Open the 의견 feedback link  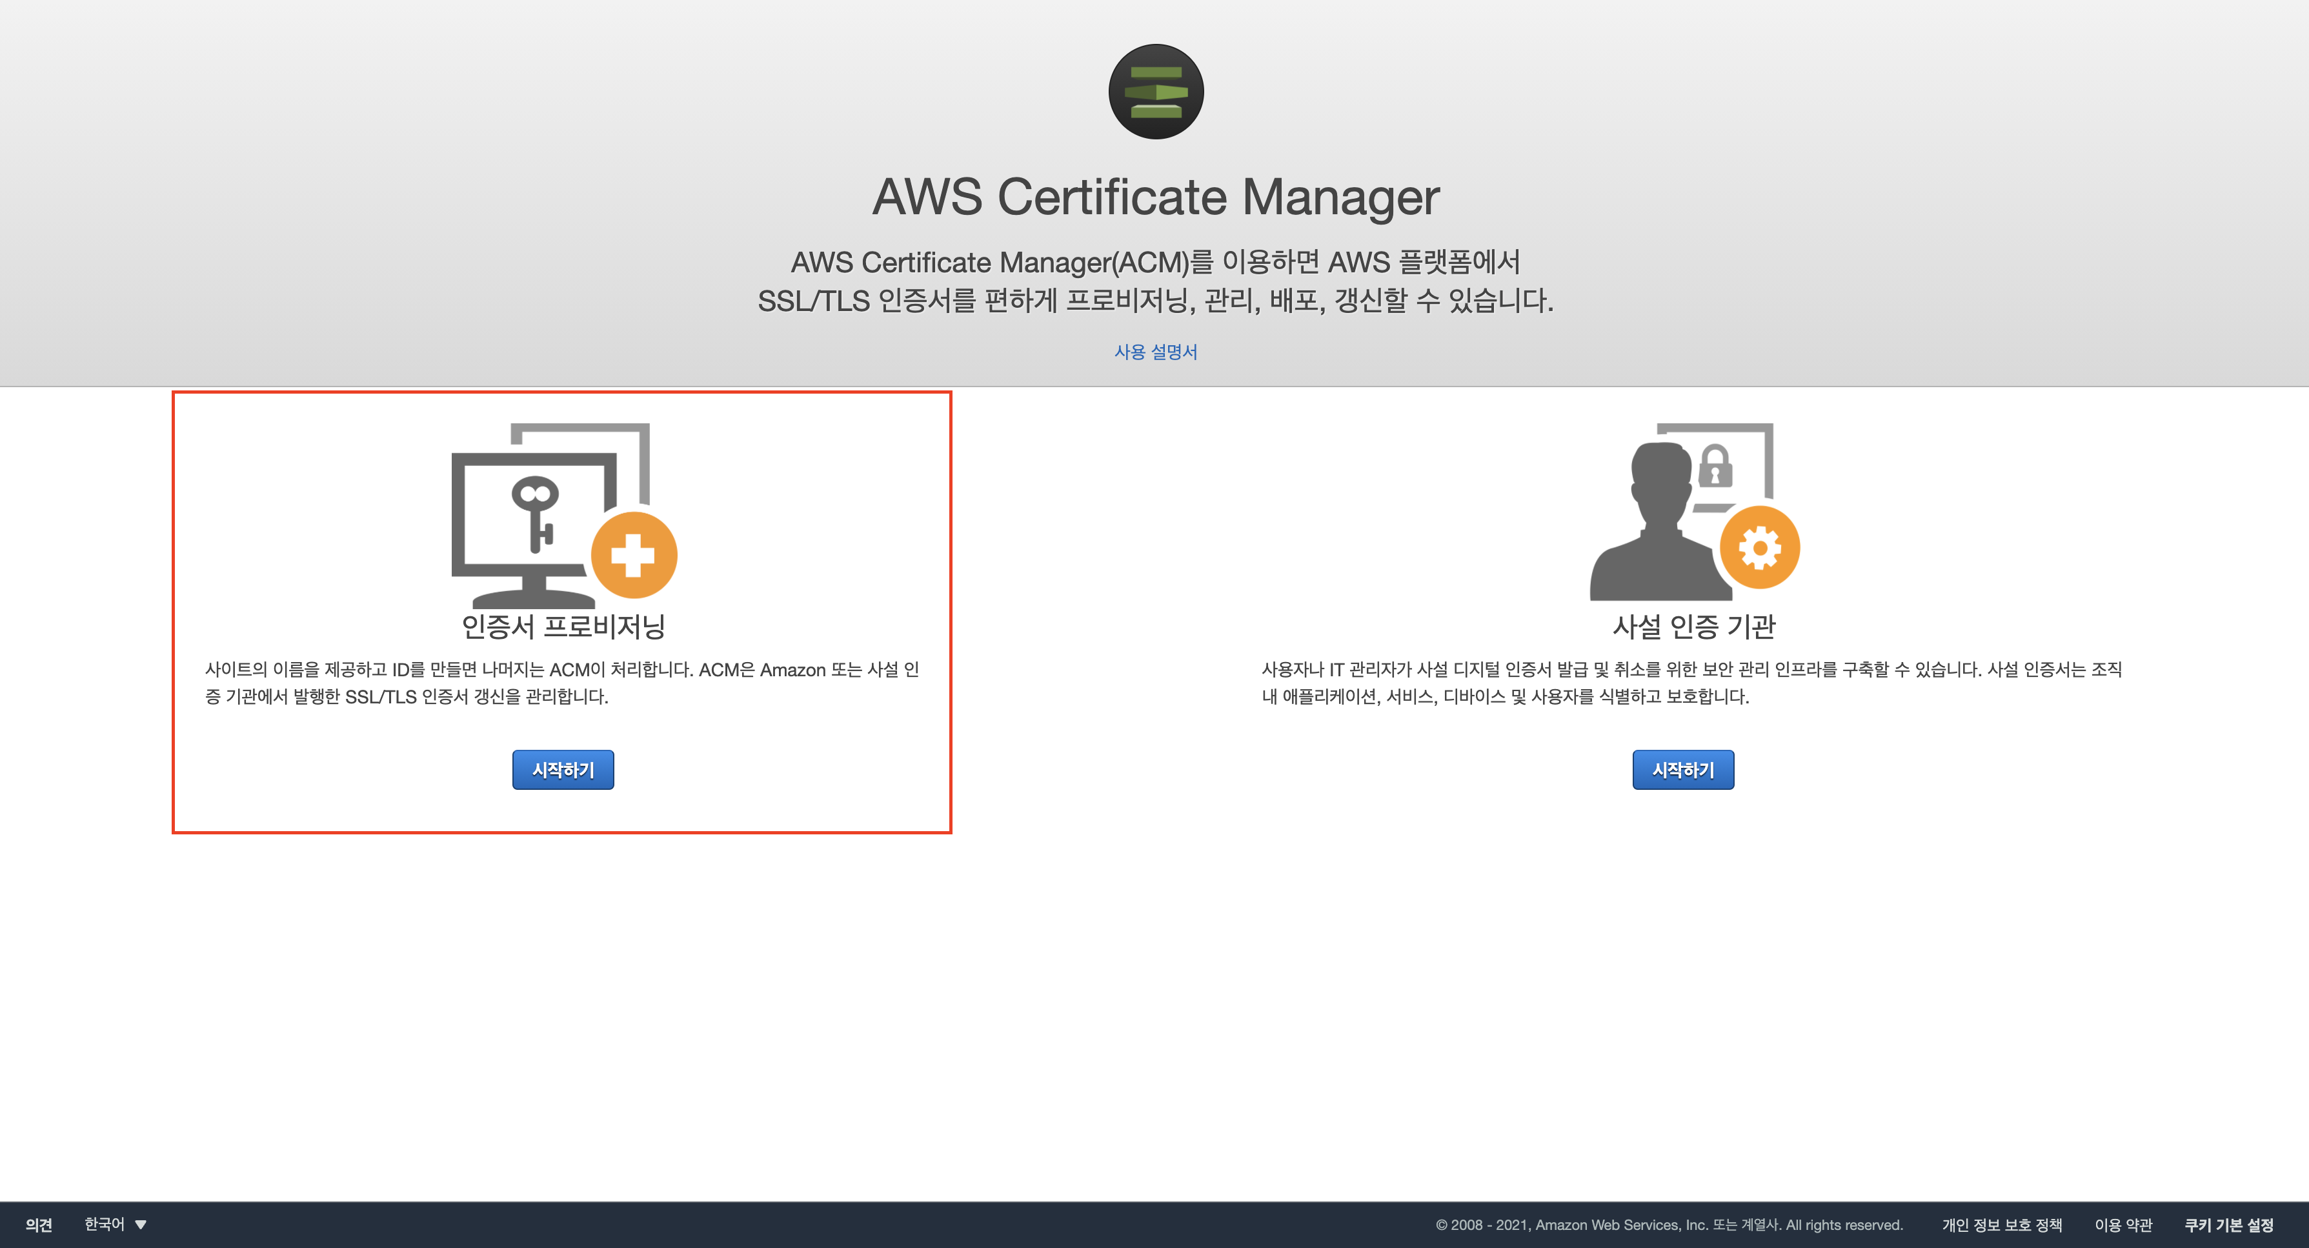tap(39, 1225)
